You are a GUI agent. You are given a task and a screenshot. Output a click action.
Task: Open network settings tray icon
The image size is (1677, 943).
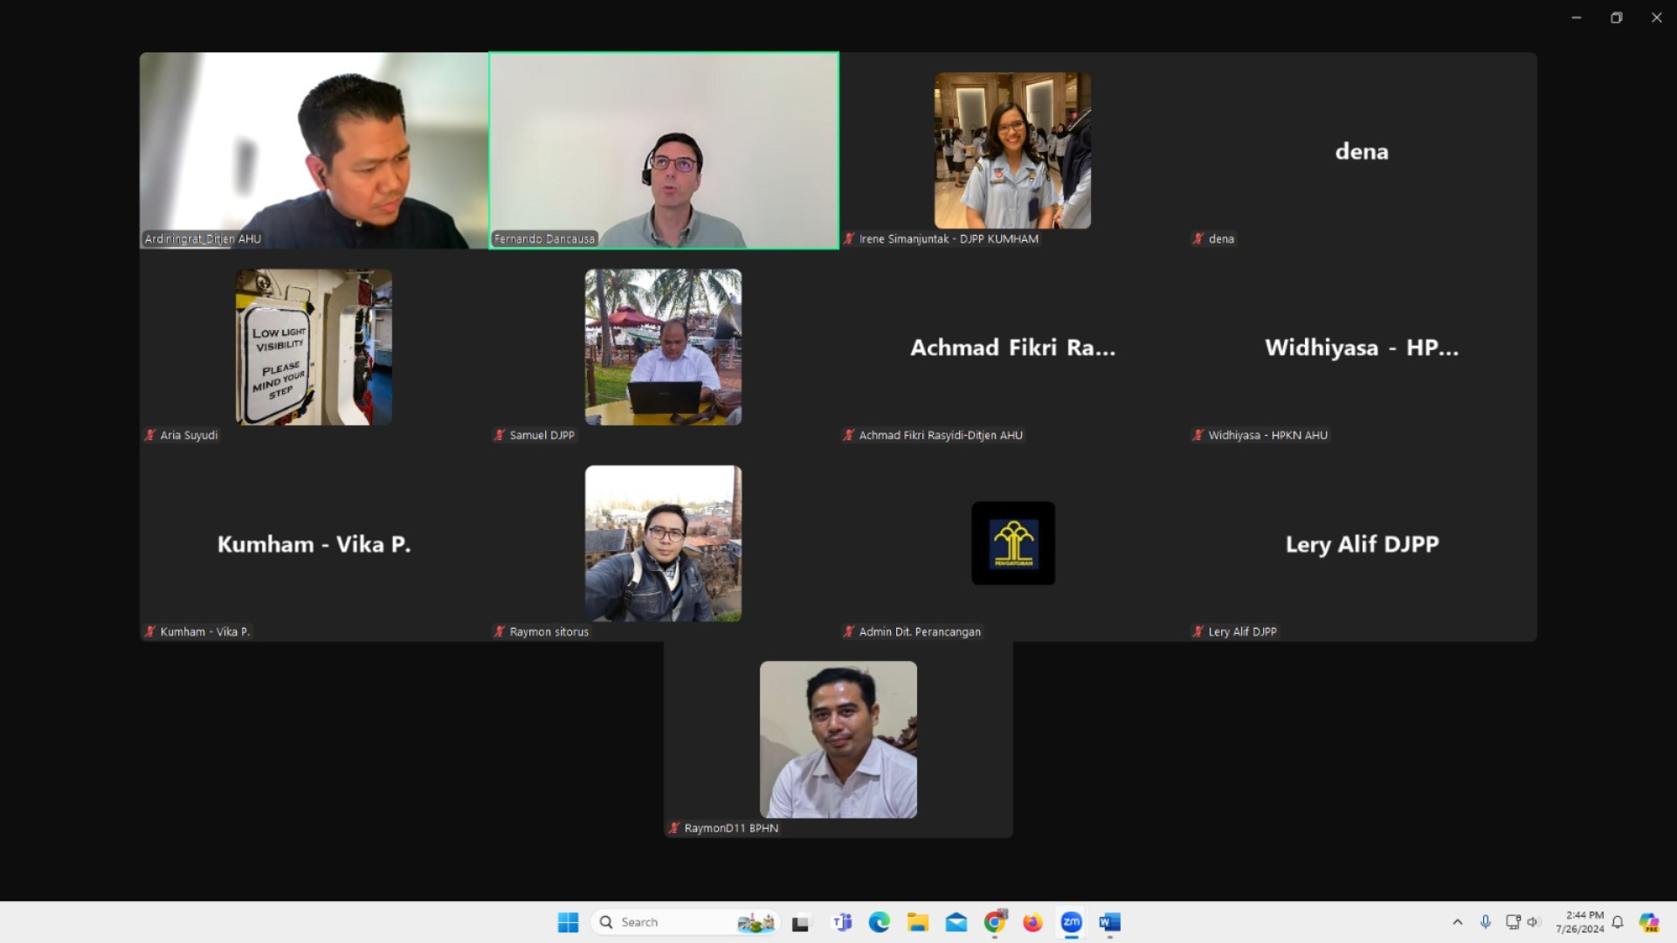click(x=1513, y=922)
